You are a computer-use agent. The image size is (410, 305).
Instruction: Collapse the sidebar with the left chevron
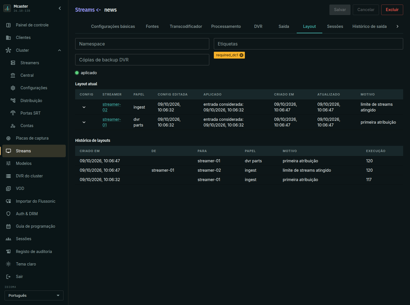(x=60, y=8)
